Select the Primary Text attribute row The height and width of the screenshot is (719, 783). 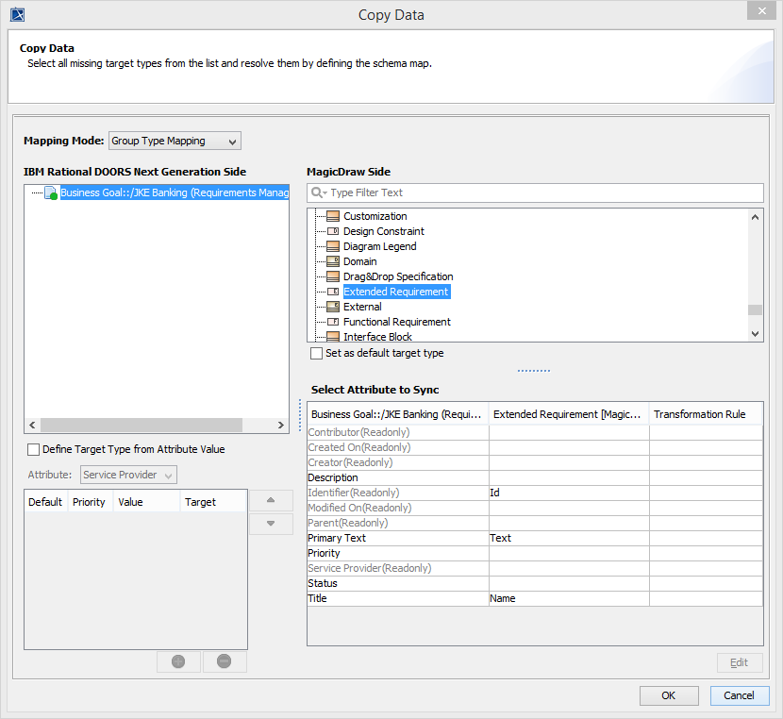pos(396,538)
